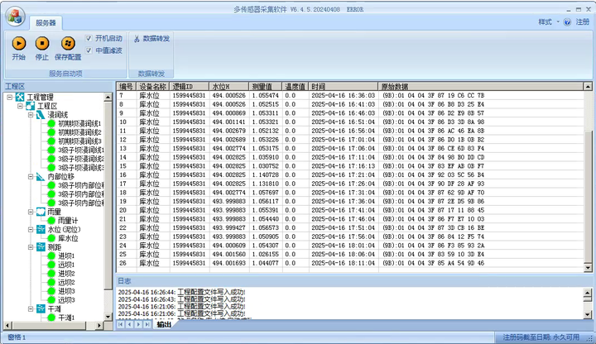Image resolution: width=596 pixels, height=344 pixels.
Task: Sort by the 原始数据 column header
Action: pos(481,87)
